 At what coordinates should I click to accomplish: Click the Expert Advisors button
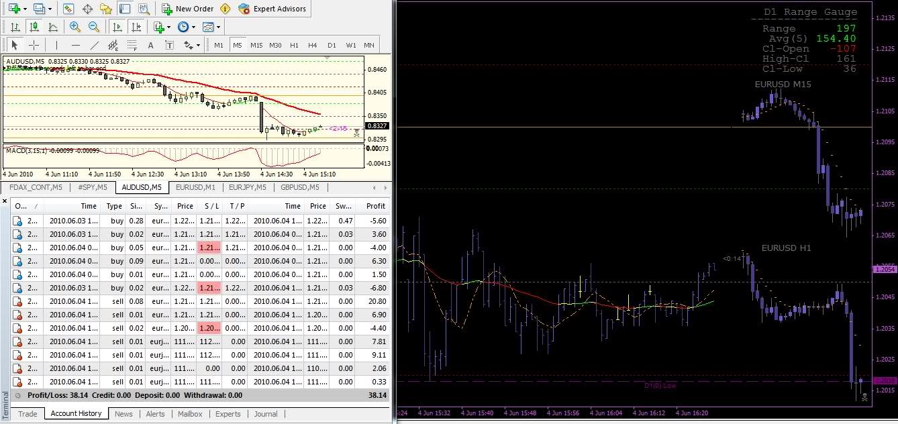tap(272, 9)
